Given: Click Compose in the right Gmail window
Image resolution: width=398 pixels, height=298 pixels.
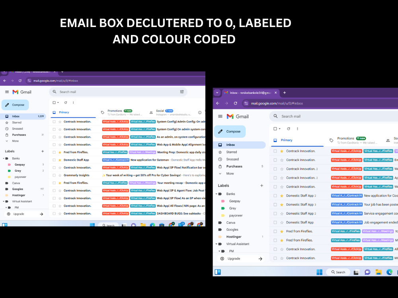Looking at the screenshot, I should click(x=230, y=131).
